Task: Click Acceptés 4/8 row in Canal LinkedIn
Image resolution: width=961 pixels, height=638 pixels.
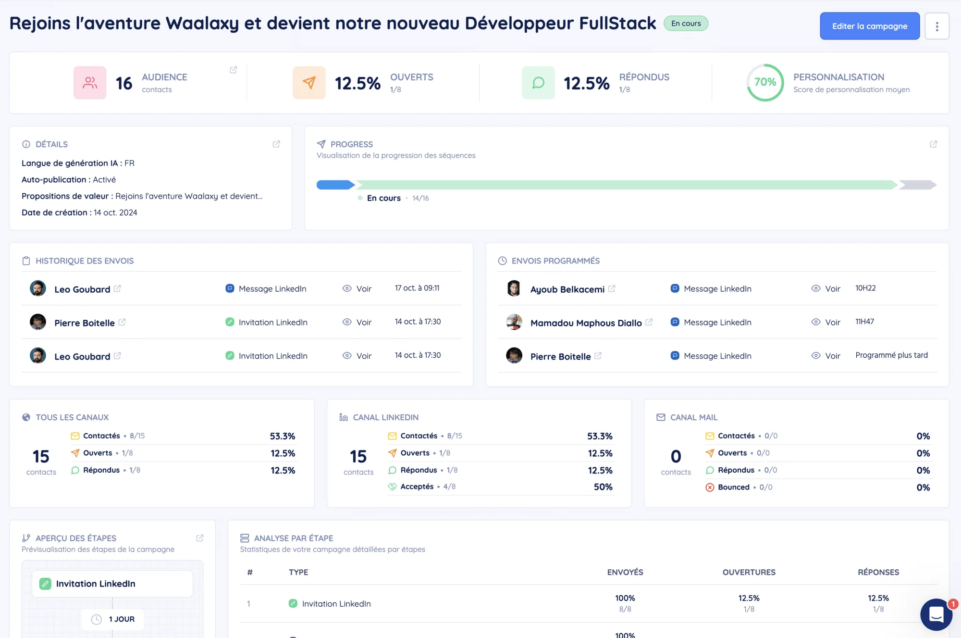Action: (x=501, y=487)
